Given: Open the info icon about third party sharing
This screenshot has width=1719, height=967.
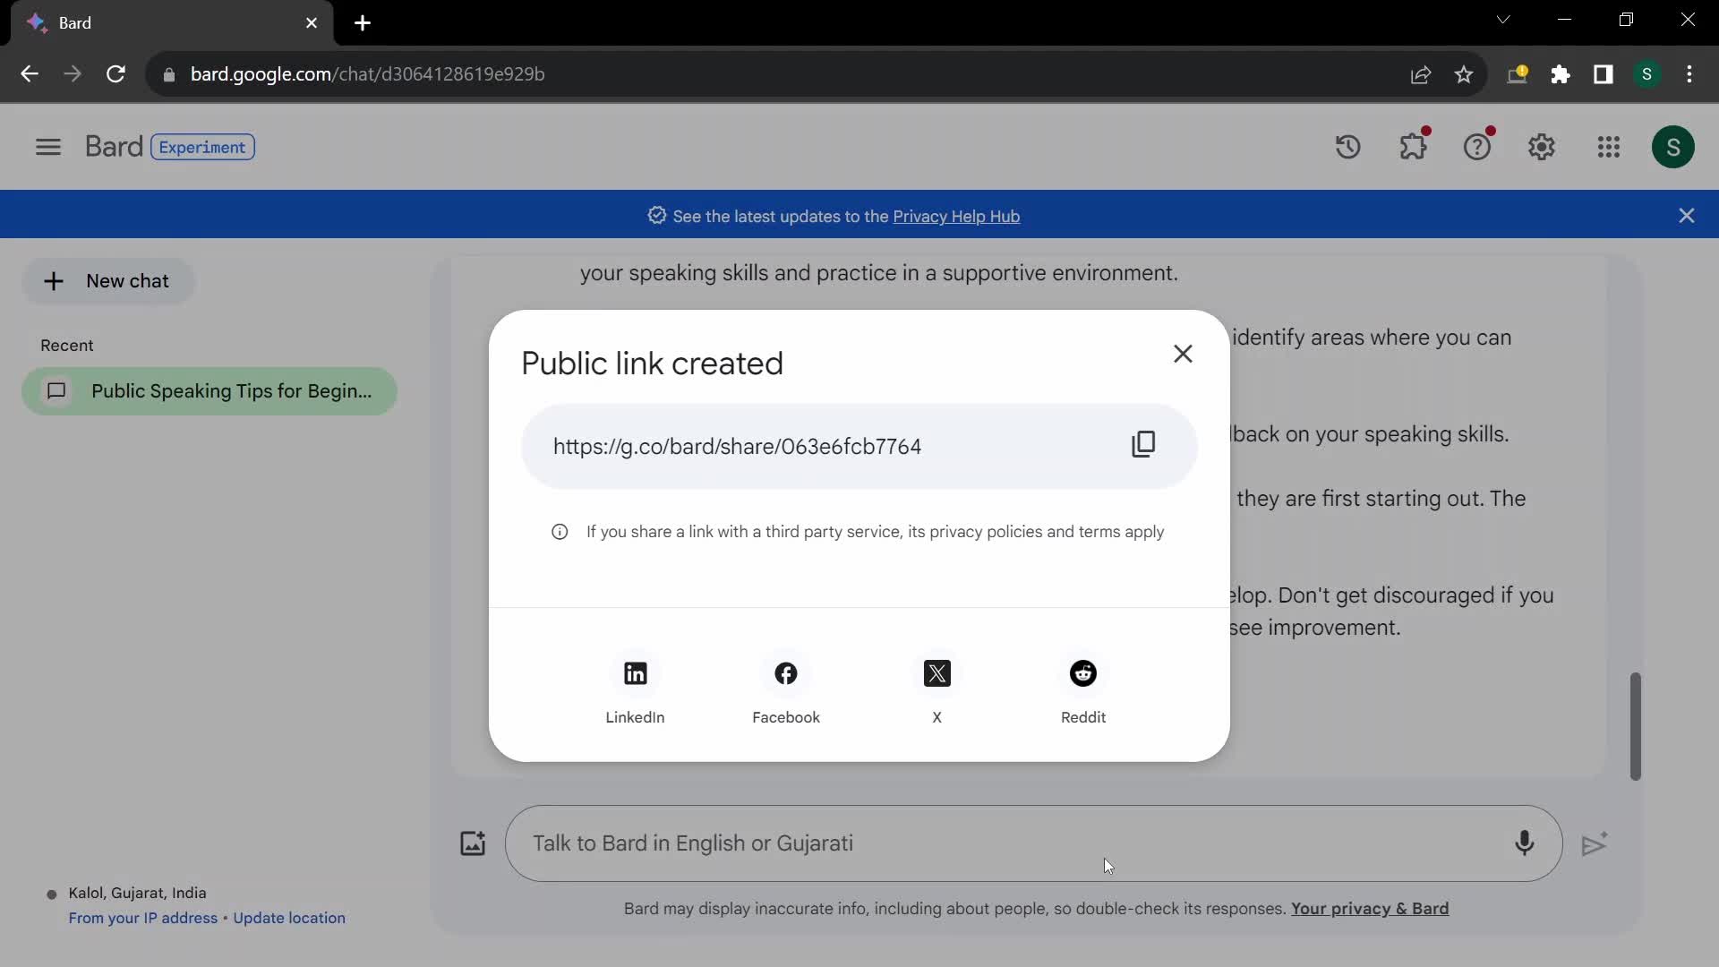Looking at the screenshot, I should click(x=560, y=532).
